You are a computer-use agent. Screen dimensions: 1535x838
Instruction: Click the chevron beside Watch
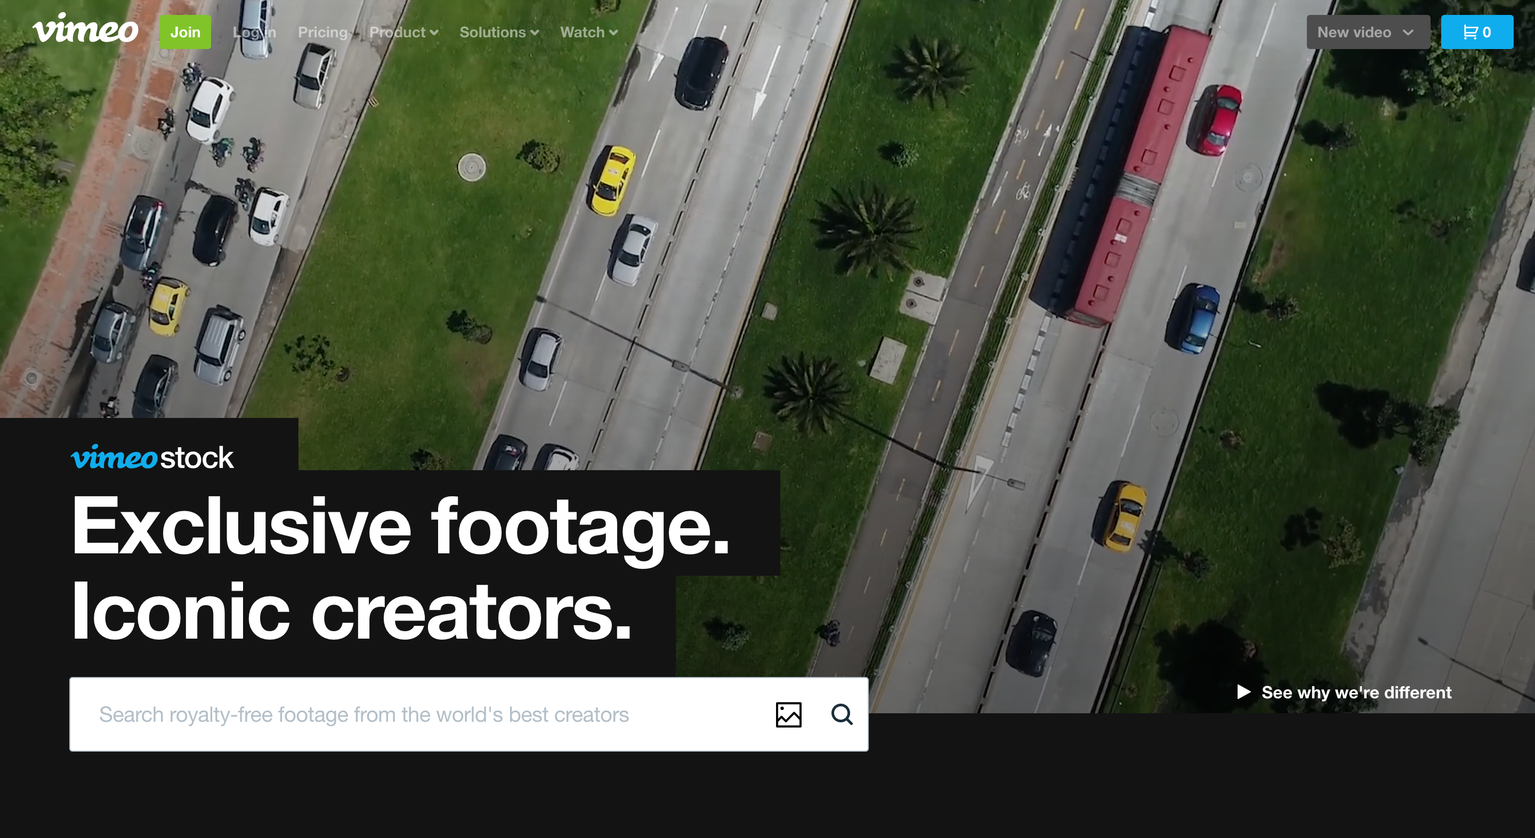point(613,33)
